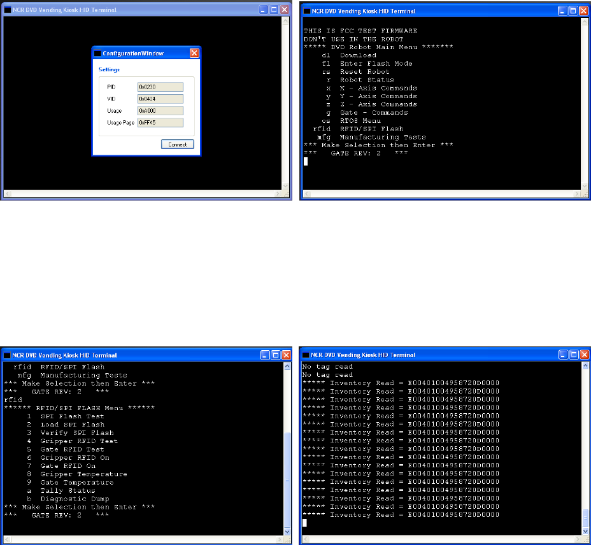Select the 'dl Download' menu line
591x545 pixels.
coord(349,55)
